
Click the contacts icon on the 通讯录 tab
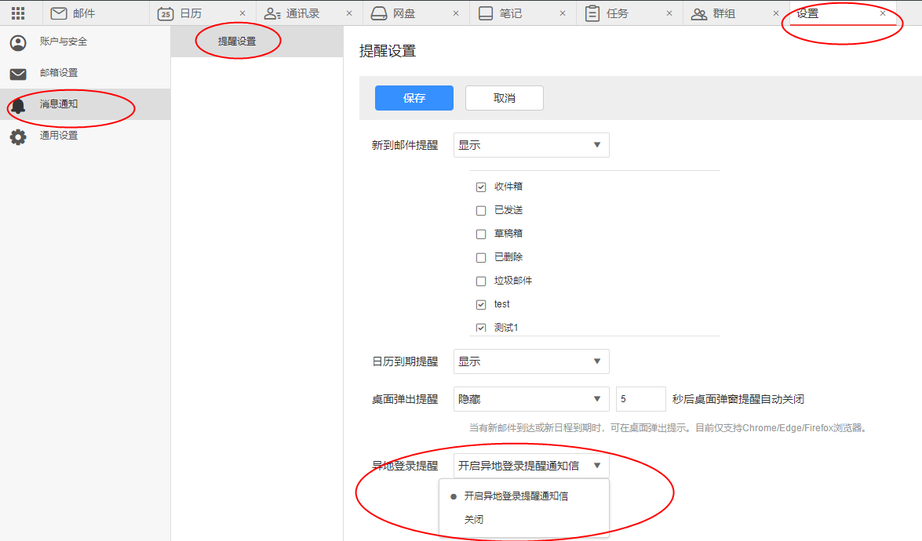271,13
